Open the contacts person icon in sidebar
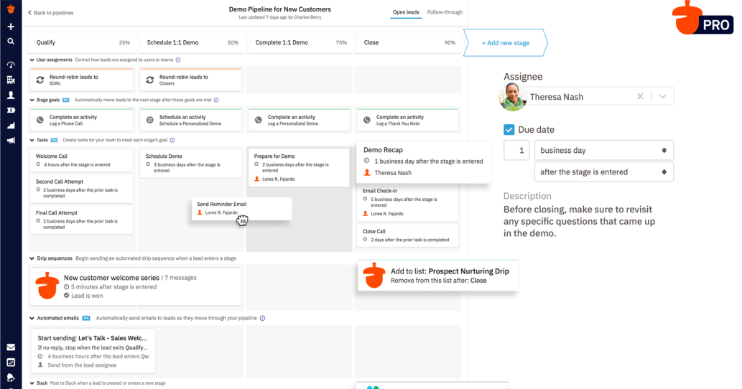Screen dimensions: 742x389 tap(11, 95)
